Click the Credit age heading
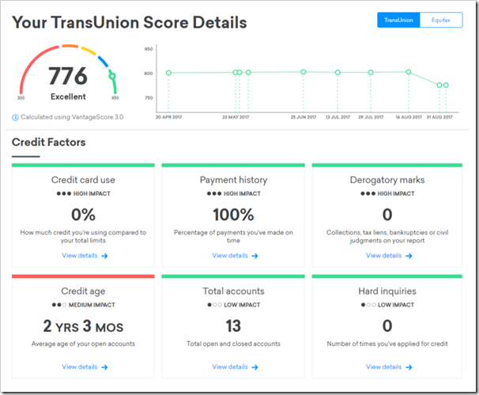Viewport: 479px width, 395px height. pos(83,292)
